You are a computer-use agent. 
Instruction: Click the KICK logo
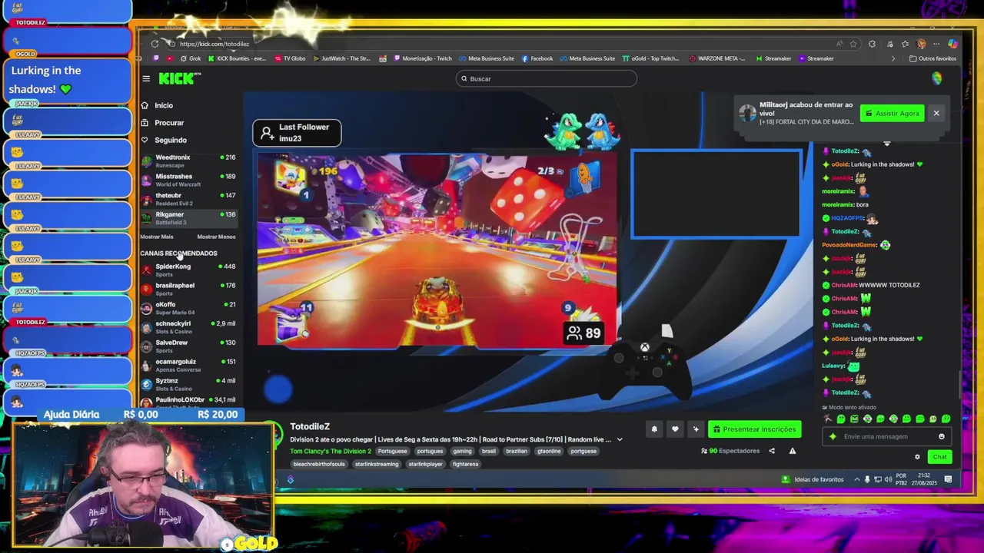[x=179, y=78]
